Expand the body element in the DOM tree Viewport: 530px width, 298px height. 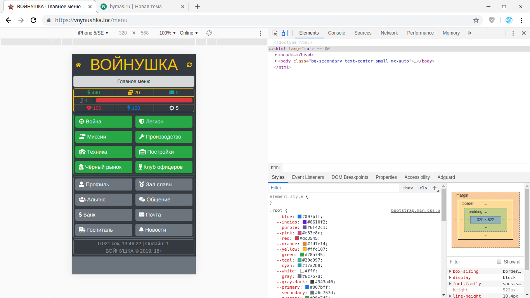[276, 61]
